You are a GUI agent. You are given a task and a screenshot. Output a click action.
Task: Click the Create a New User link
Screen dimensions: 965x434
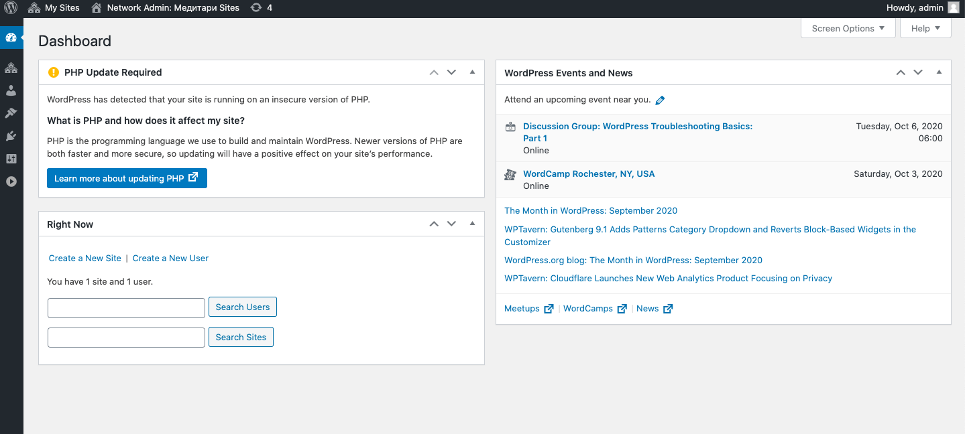pos(170,259)
